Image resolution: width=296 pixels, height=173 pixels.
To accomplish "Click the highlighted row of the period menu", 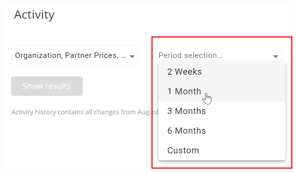I will [222, 91].
